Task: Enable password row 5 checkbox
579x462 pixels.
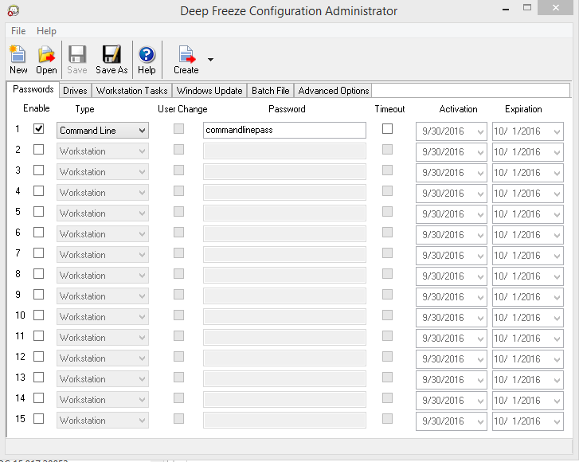Action: point(38,212)
